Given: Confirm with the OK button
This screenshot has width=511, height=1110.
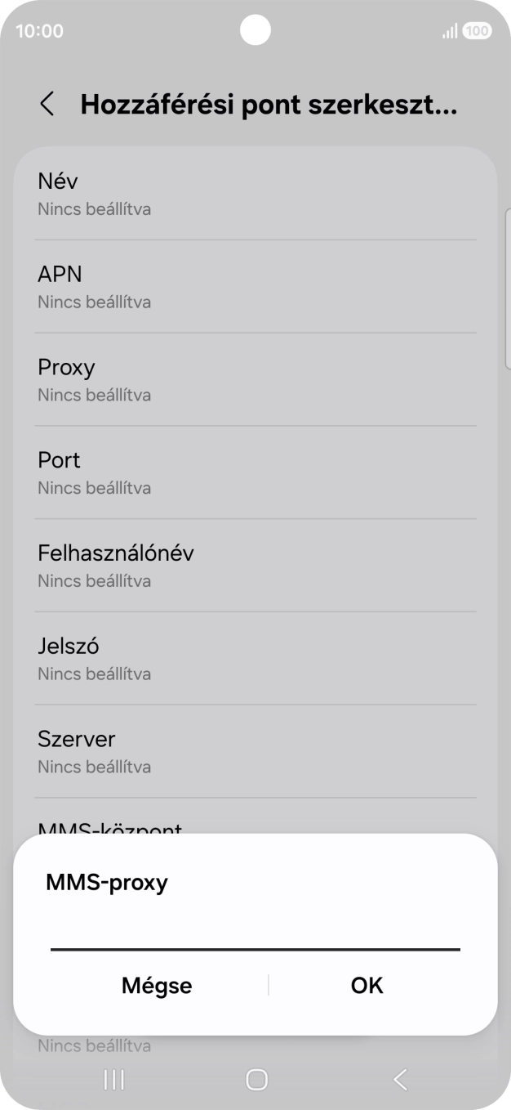Looking at the screenshot, I should point(366,985).
